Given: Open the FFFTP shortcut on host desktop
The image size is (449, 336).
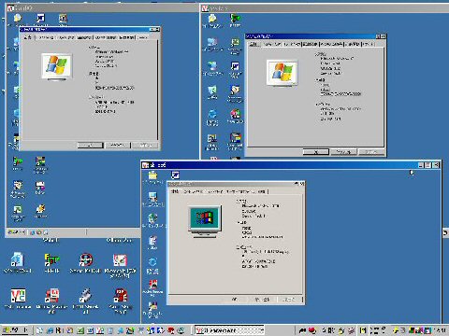Looking at the screenshot, I should point(51,260).
